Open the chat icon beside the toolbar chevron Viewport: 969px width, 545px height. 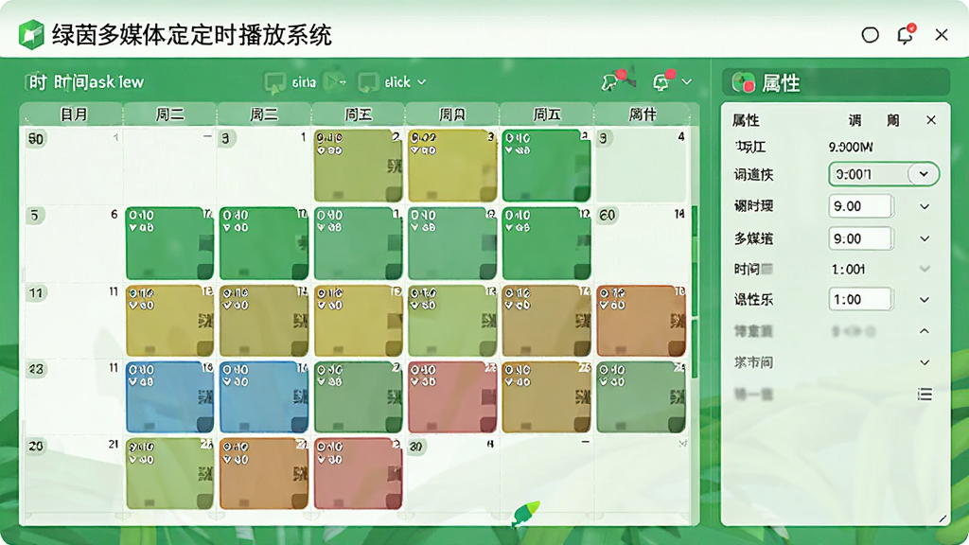tap(663, 81)
